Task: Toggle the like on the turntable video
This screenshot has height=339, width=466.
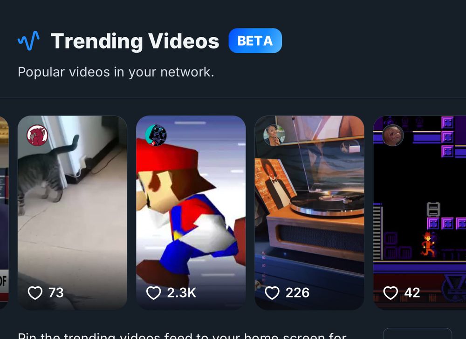Action: click(x=273, y=292)
